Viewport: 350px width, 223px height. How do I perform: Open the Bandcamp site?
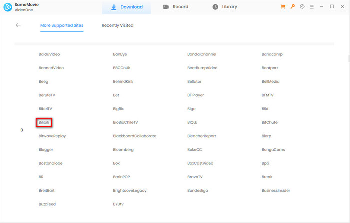[272, 54]
